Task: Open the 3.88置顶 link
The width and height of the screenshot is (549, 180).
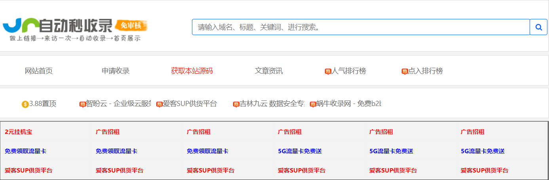Action: click(x=43, y=104)
